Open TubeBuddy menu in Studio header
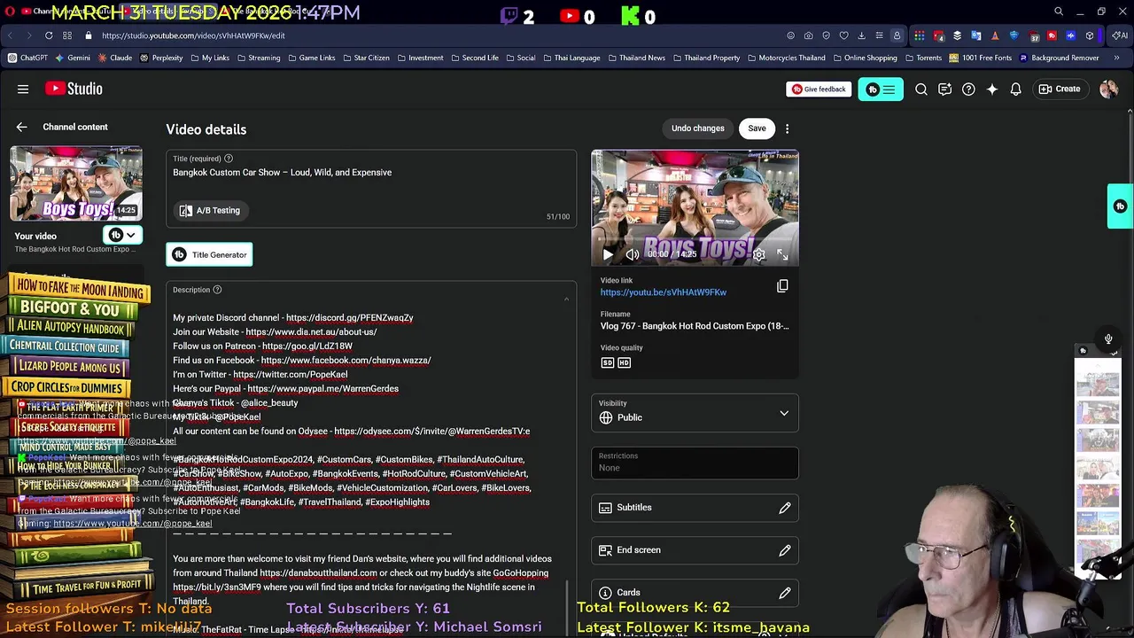 click(881, 89)
